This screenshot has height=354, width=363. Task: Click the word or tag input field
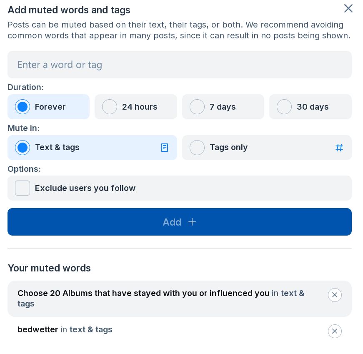tap(179, 65)
